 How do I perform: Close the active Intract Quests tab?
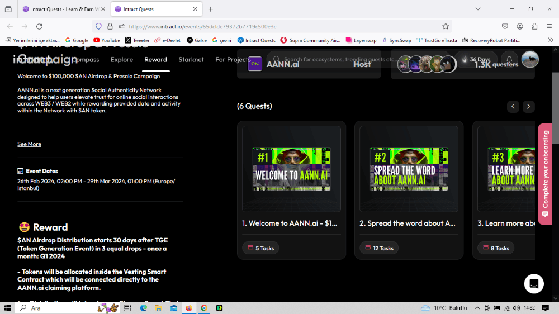[x=195, y=9]
